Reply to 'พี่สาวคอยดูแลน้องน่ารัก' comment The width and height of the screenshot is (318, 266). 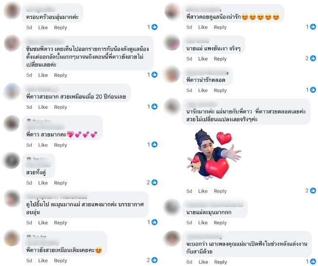click(x=220, y=27)
